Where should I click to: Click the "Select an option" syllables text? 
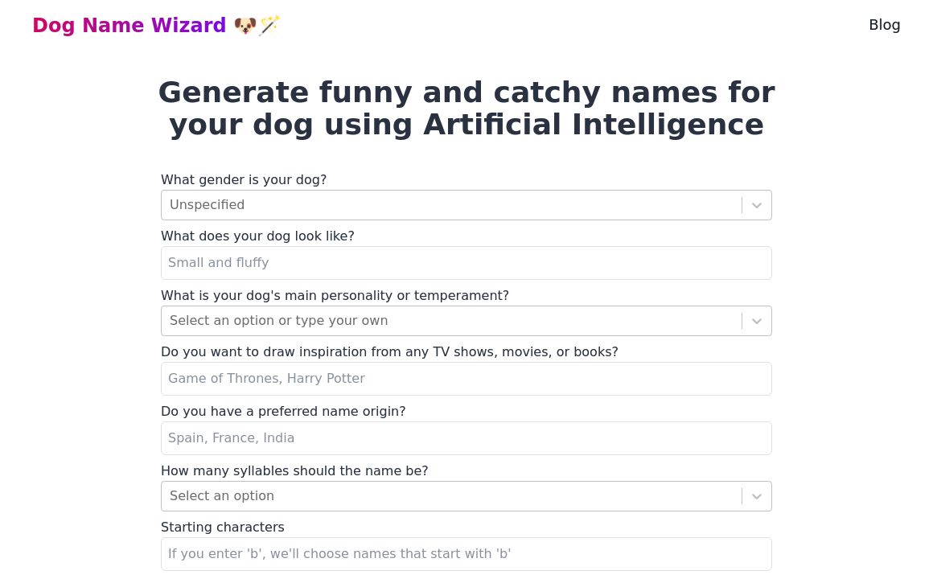222,496
